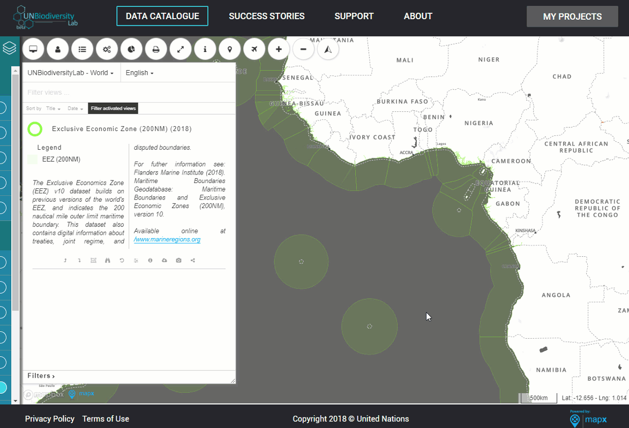Open the Terms of Use link
The height and width of the screenshot is (428, 629).
[106, 419]
